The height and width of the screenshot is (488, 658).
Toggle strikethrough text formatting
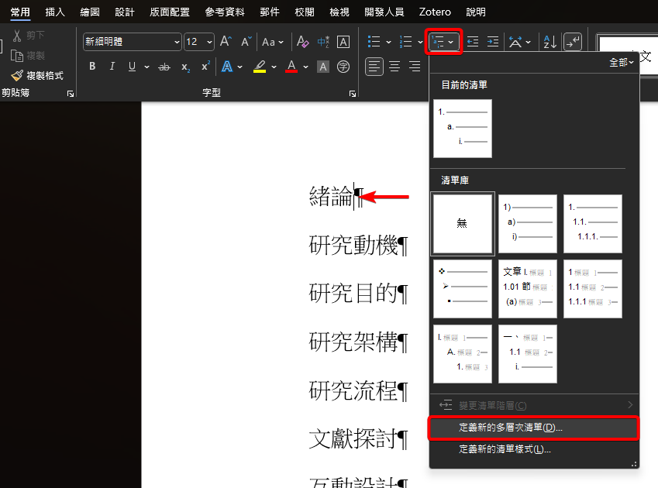[x=164, y=67]
